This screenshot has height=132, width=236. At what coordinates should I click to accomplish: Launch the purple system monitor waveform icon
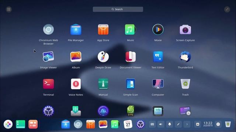[103, 111]
